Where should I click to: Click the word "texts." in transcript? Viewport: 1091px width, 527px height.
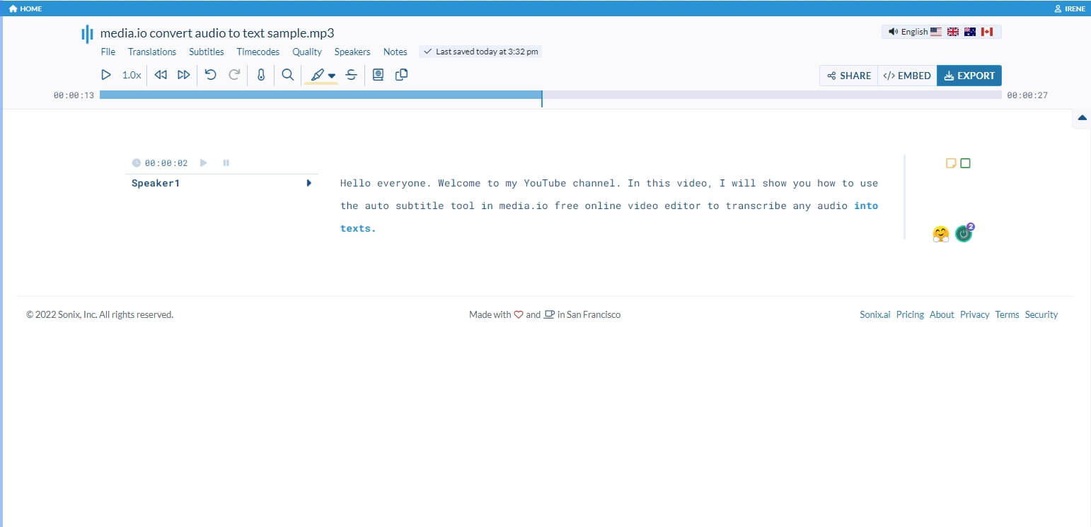click(358, 228)
